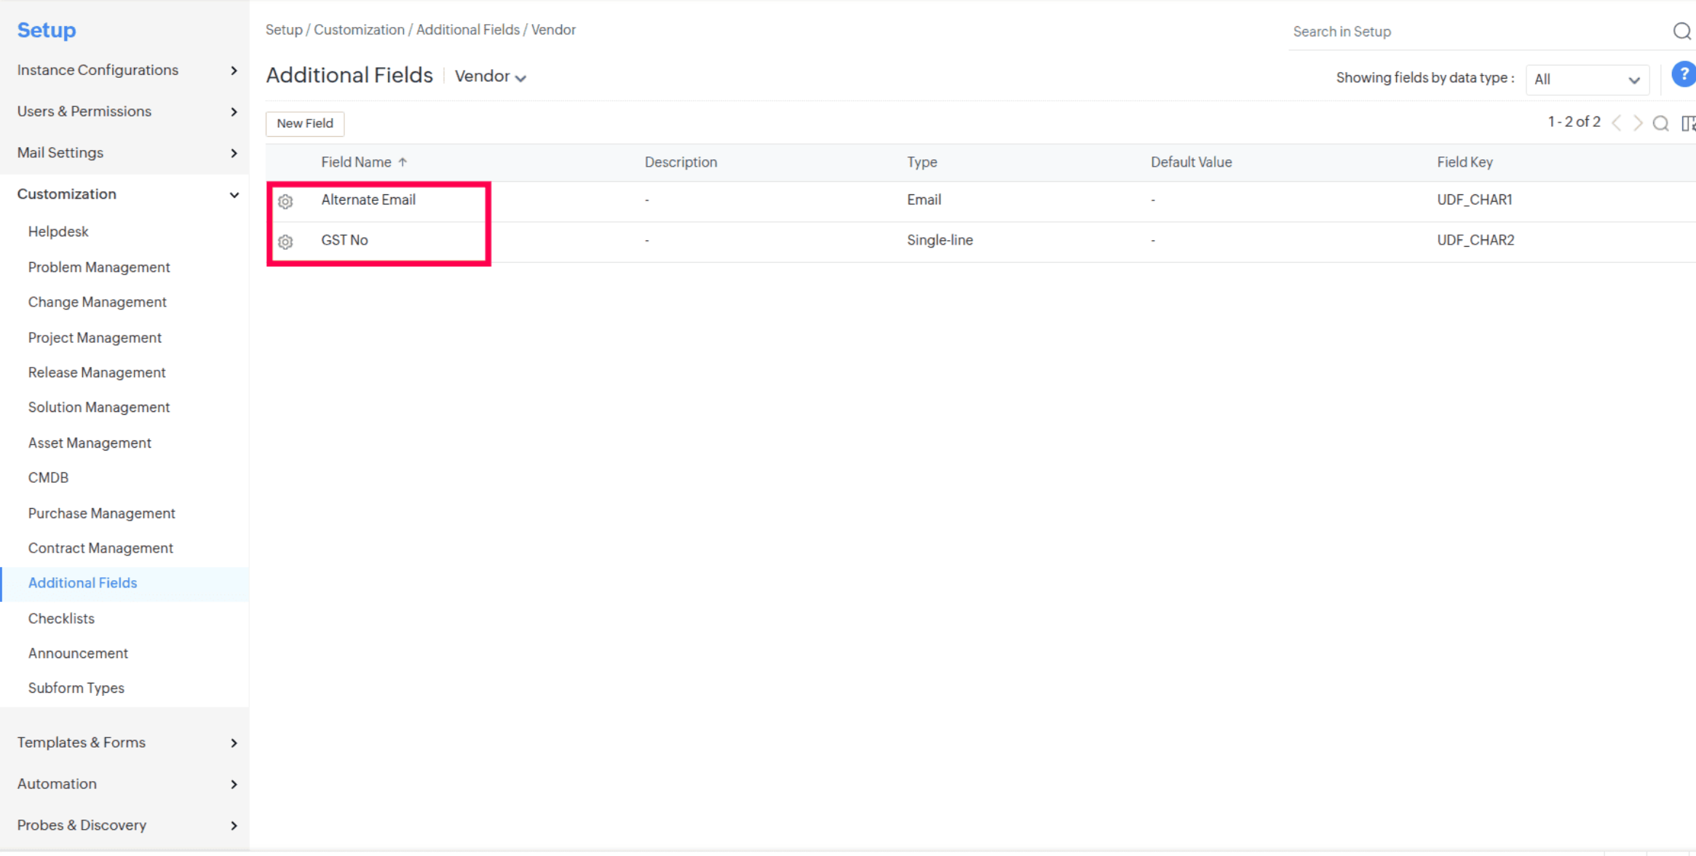
Task: Open the Vendor module dropdown
Action: (x=490, y=76)
